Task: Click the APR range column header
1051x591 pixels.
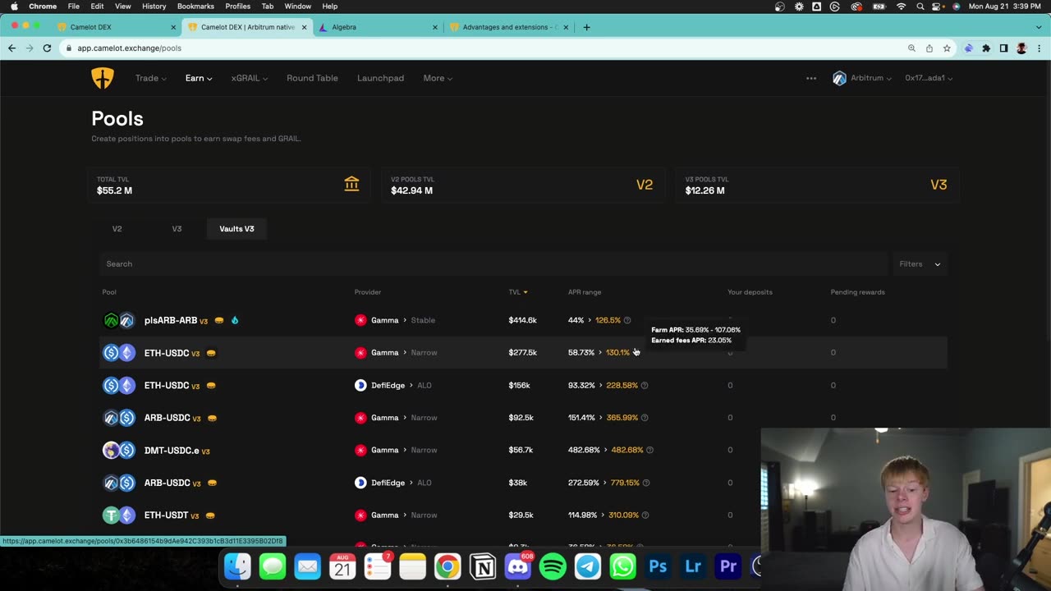Action: coord(585,292)
